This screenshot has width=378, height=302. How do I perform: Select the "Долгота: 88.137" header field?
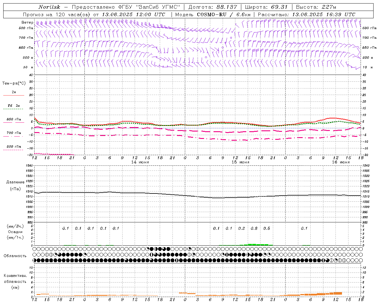pyautogui.click(x=213, y=7)
